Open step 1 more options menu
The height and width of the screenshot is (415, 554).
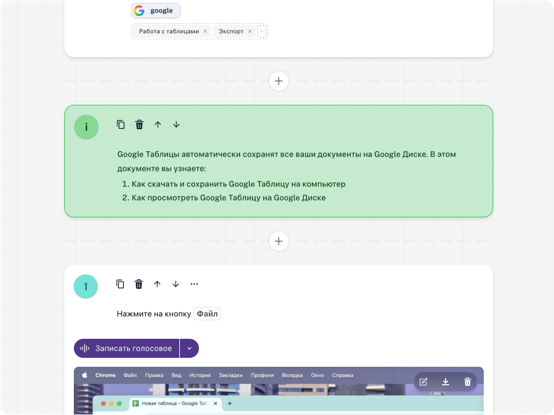[x=194, y=284]
